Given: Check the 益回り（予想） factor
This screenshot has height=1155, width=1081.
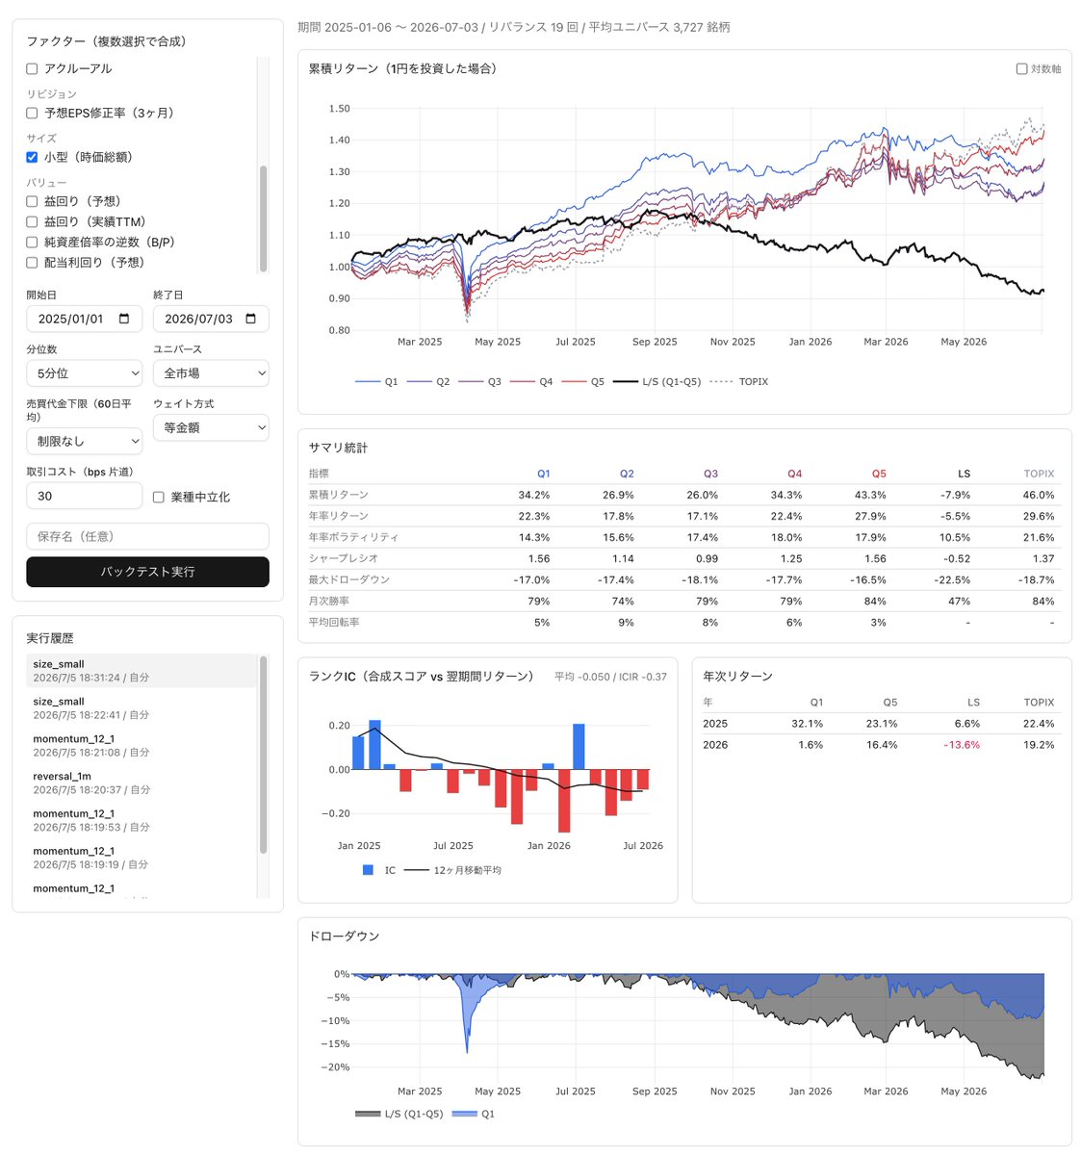Looking at the screenshot, I should click(x=32, y=201).
